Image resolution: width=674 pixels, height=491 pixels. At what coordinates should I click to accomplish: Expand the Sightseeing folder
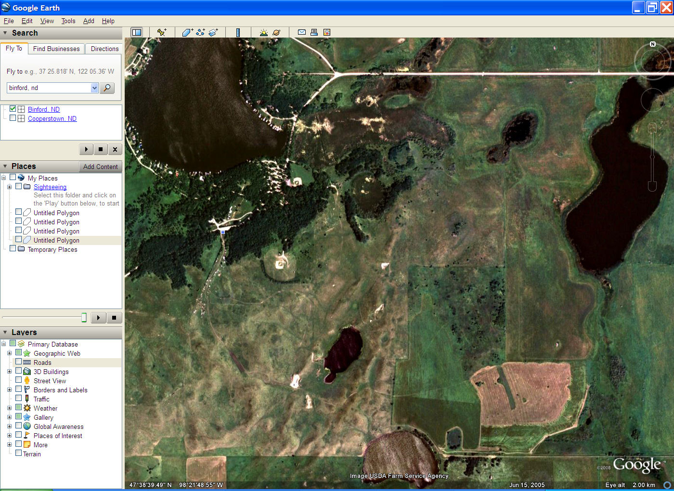tap(9, 187)
